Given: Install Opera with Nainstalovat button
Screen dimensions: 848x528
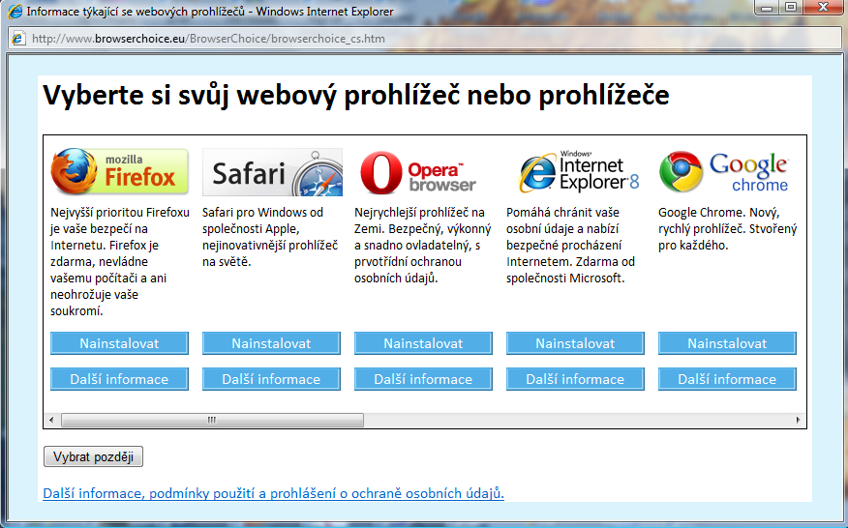Looking at the screenshot, I should tap(423, 343).
